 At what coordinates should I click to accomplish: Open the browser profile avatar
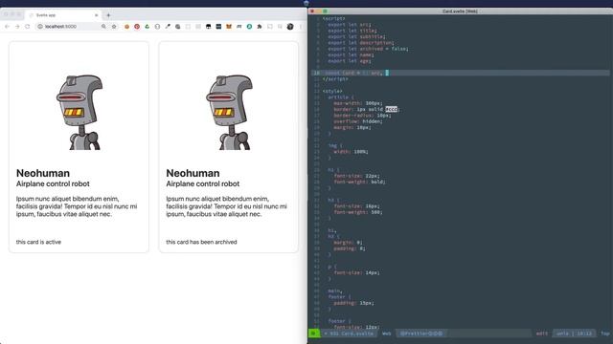point(290,27)
